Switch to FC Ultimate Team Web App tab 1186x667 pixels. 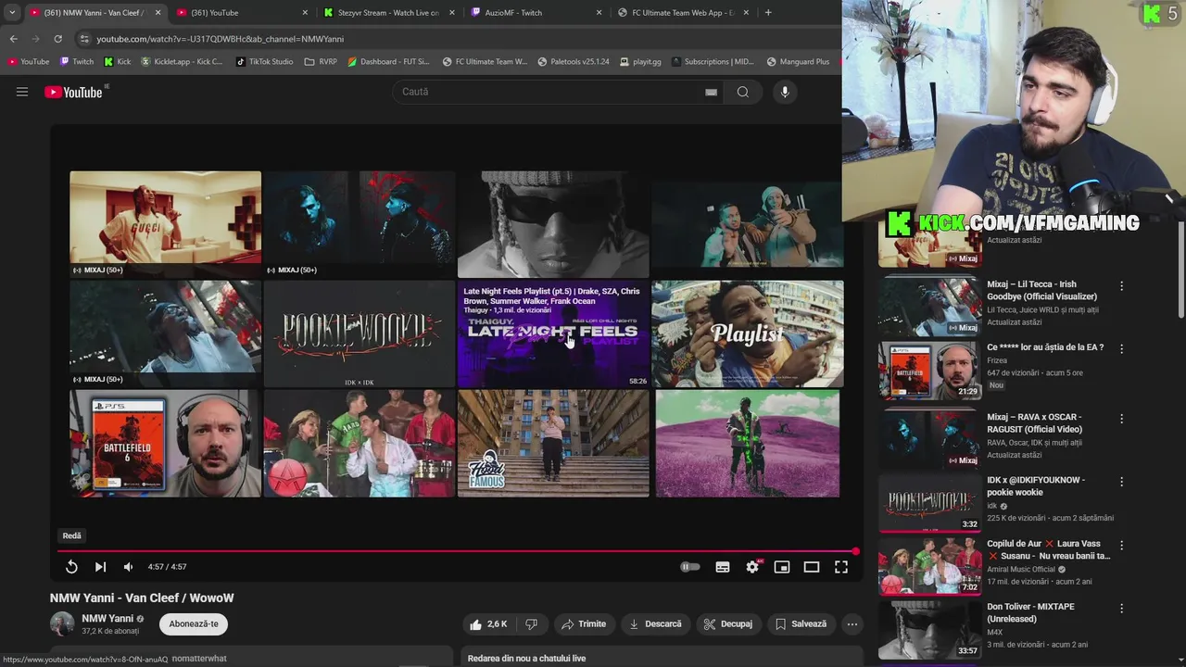point(681,13)
